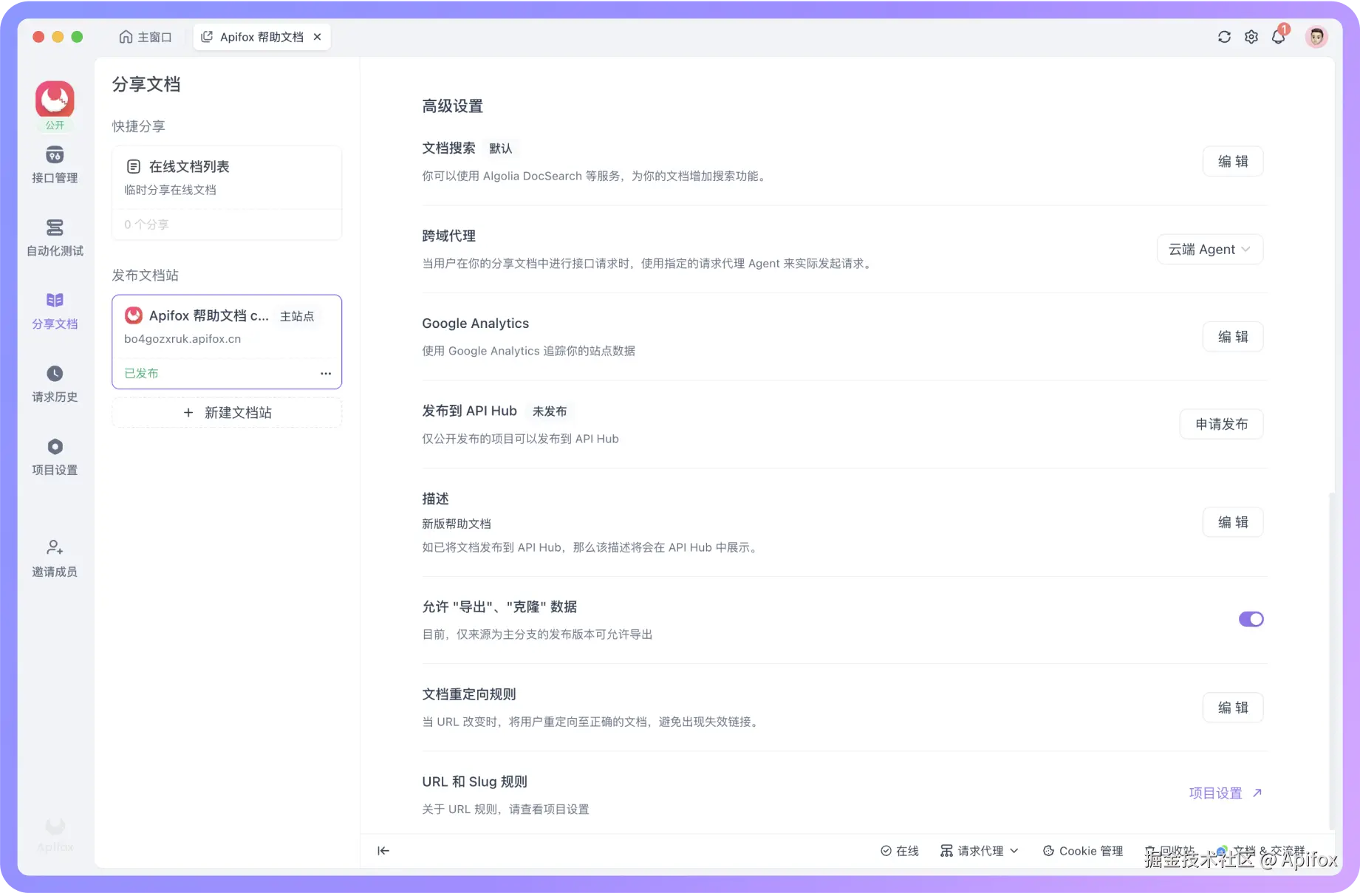Open Cookie 管理 in the status bar
Viewport: 1360px width, 893px height.
pos(1082,850)
